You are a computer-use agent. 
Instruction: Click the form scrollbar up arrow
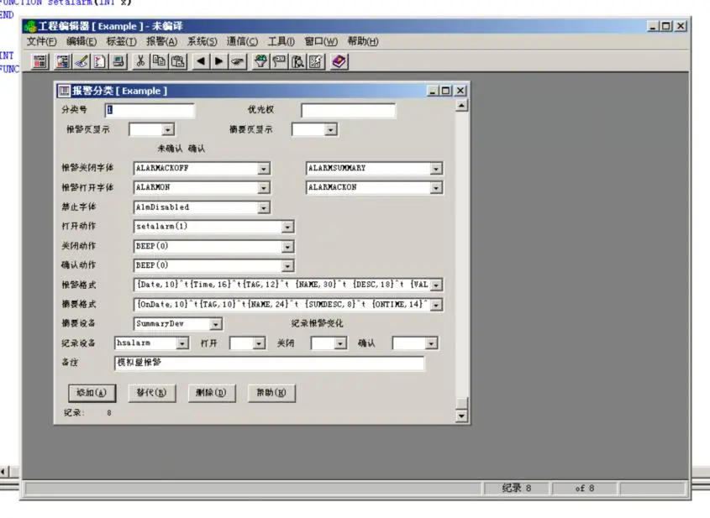pos(461,106)
